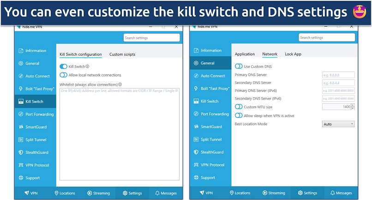Enable Allow local network connections toggle
This screenshot has height=200, width=372.
(x=63, y=75)
